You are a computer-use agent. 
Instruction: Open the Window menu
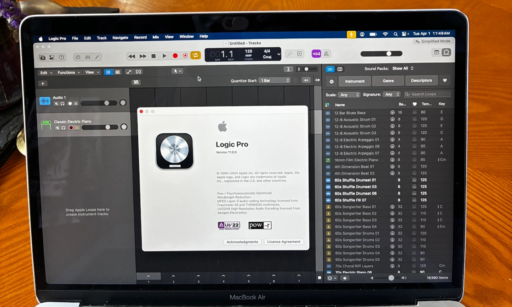(187, 37)
